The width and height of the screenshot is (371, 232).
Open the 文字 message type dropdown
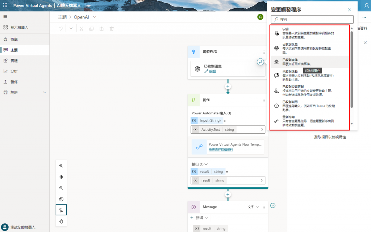pos(253,207)
